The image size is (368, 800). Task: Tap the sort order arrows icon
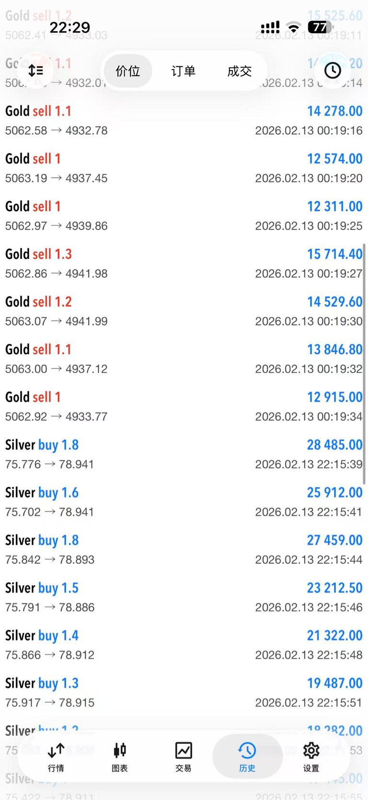pyautogui.click(x=35, y=70)
